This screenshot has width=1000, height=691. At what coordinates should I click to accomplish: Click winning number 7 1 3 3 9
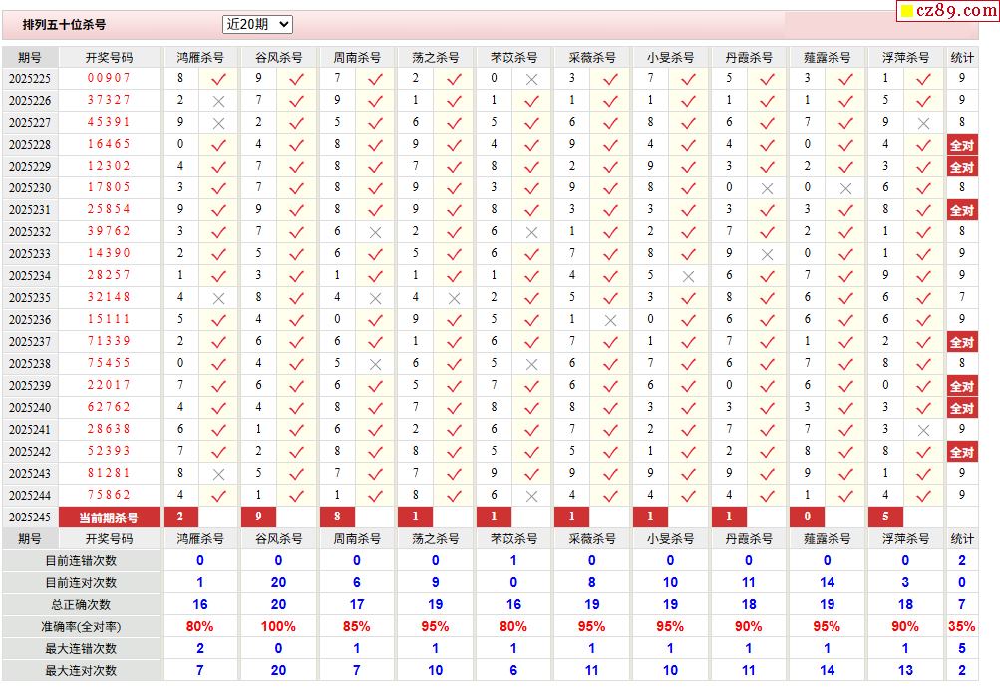click(109, 341)
